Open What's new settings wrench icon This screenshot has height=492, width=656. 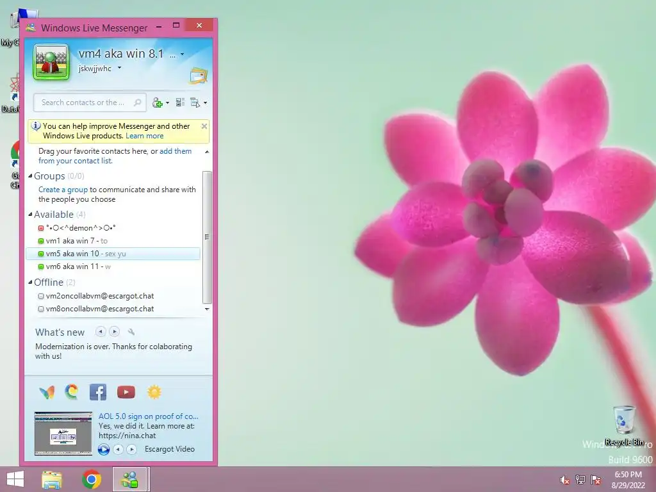pyautogui.click(x=131, y=332)
